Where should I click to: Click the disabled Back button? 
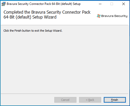[90, 100]
